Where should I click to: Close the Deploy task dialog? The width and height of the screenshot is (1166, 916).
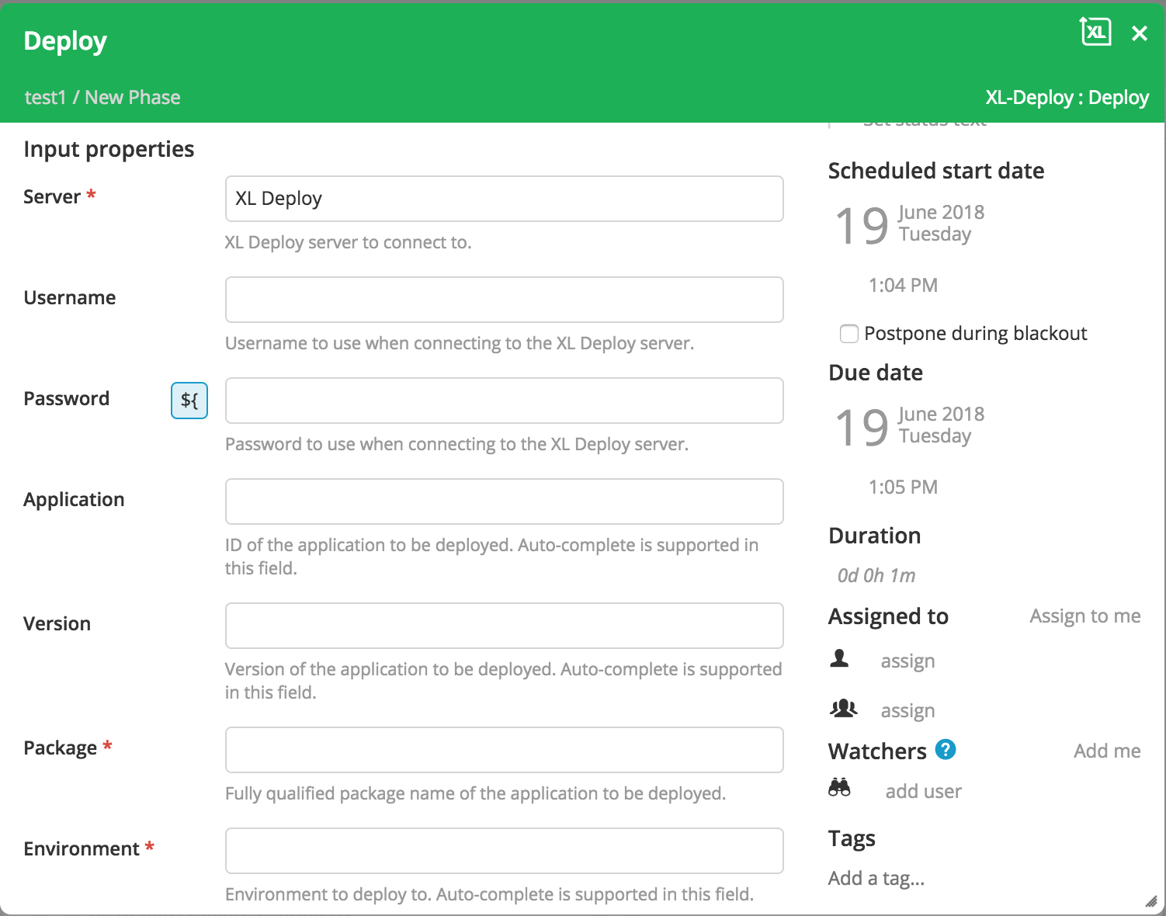(x=1139, y=33)
